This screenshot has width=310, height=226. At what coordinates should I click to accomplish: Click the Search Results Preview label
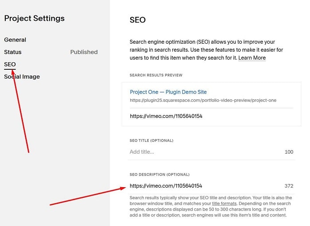[x=156, y=75]
